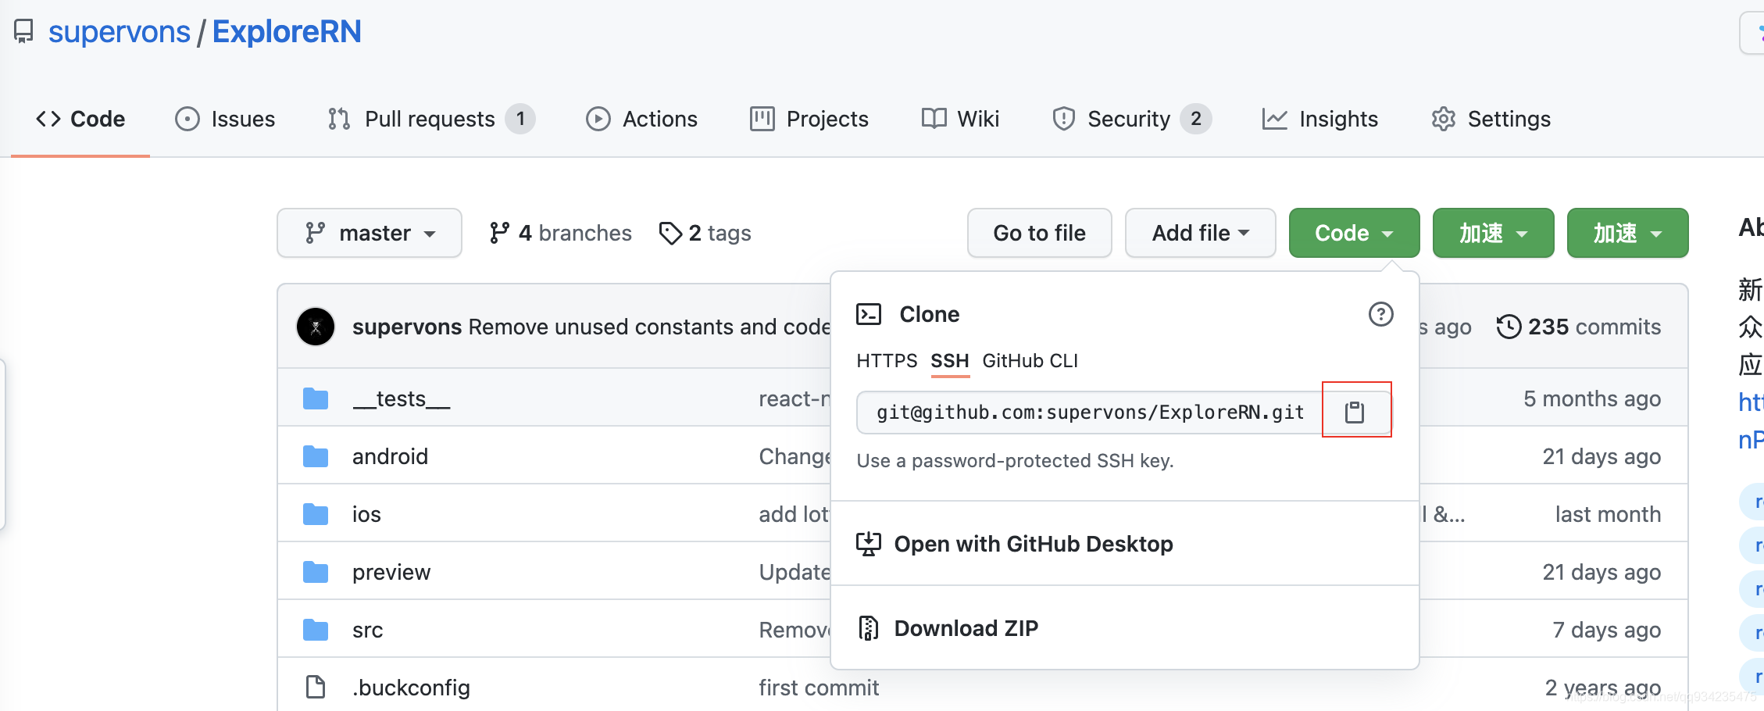Open the ios folder name
The image size is (1764, 711).
pyautogui.click(x=366, y=514)
